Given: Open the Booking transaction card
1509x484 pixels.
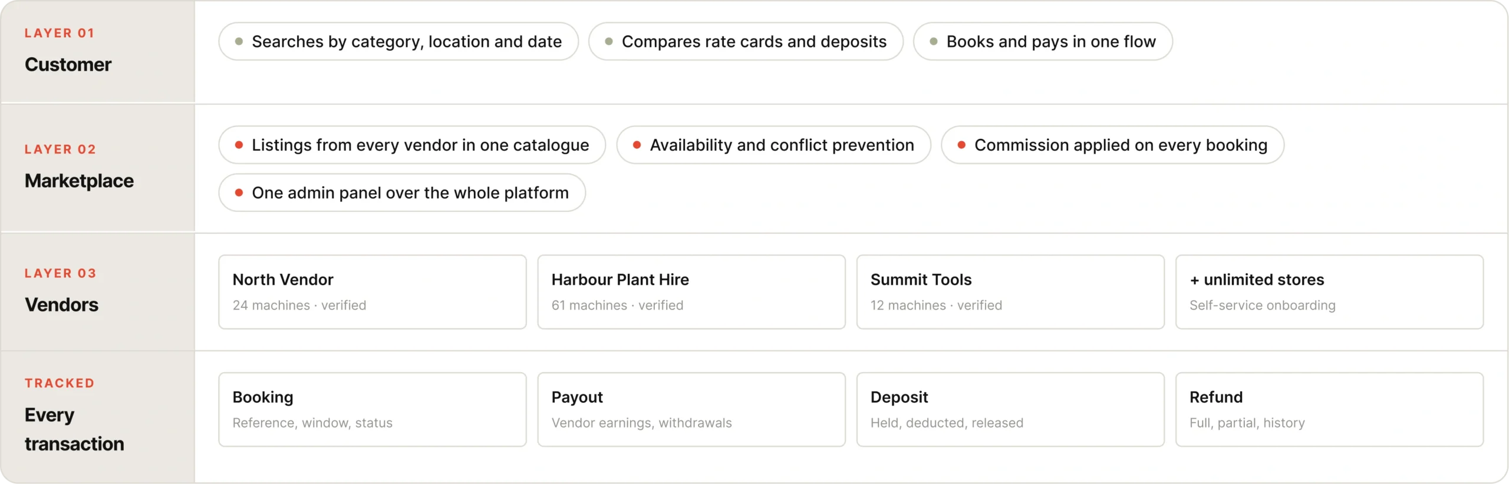Looking at the screenshot, I should pyautogui.click(x=373, y=409).
